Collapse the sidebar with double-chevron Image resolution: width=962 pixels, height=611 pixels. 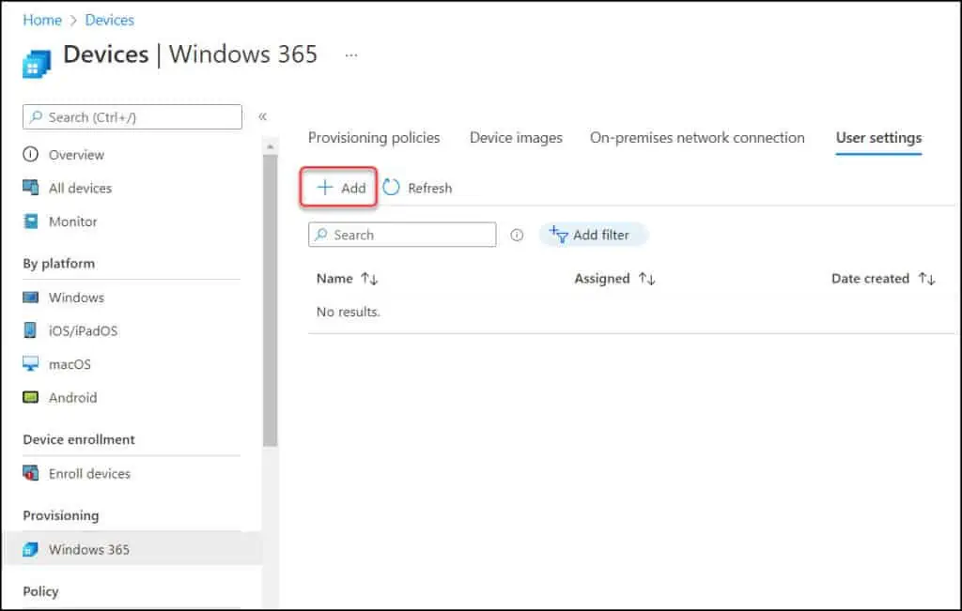pyautogui.click(x=263, y=116)
